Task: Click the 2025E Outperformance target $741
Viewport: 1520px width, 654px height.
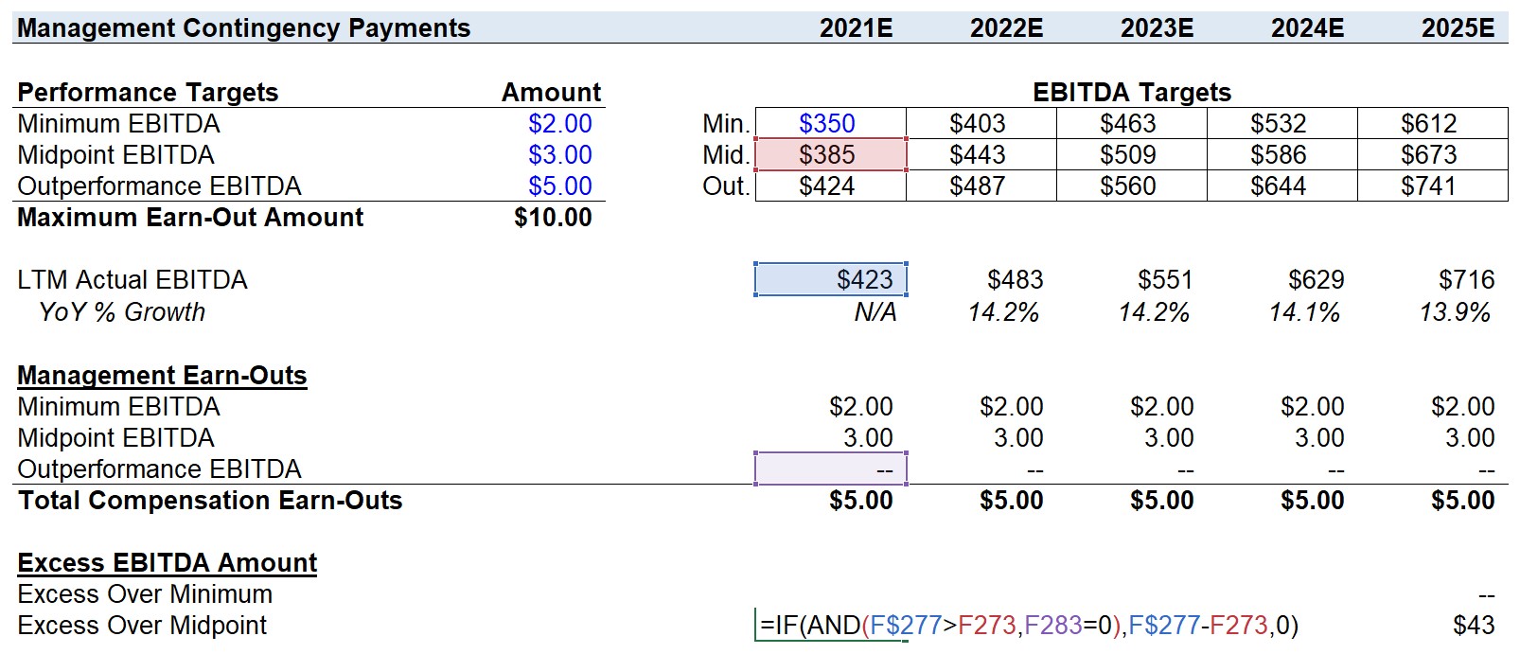Action: (1431, 186)
